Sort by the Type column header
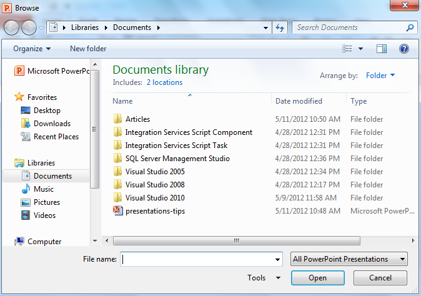 359,101
